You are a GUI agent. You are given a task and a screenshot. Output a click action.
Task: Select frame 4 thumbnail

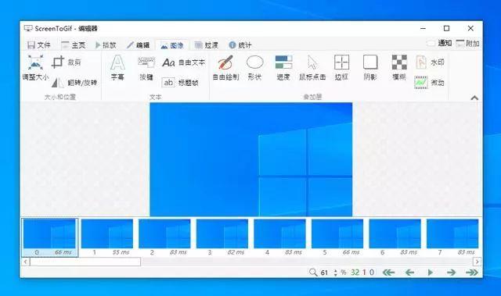pos(280,237)
